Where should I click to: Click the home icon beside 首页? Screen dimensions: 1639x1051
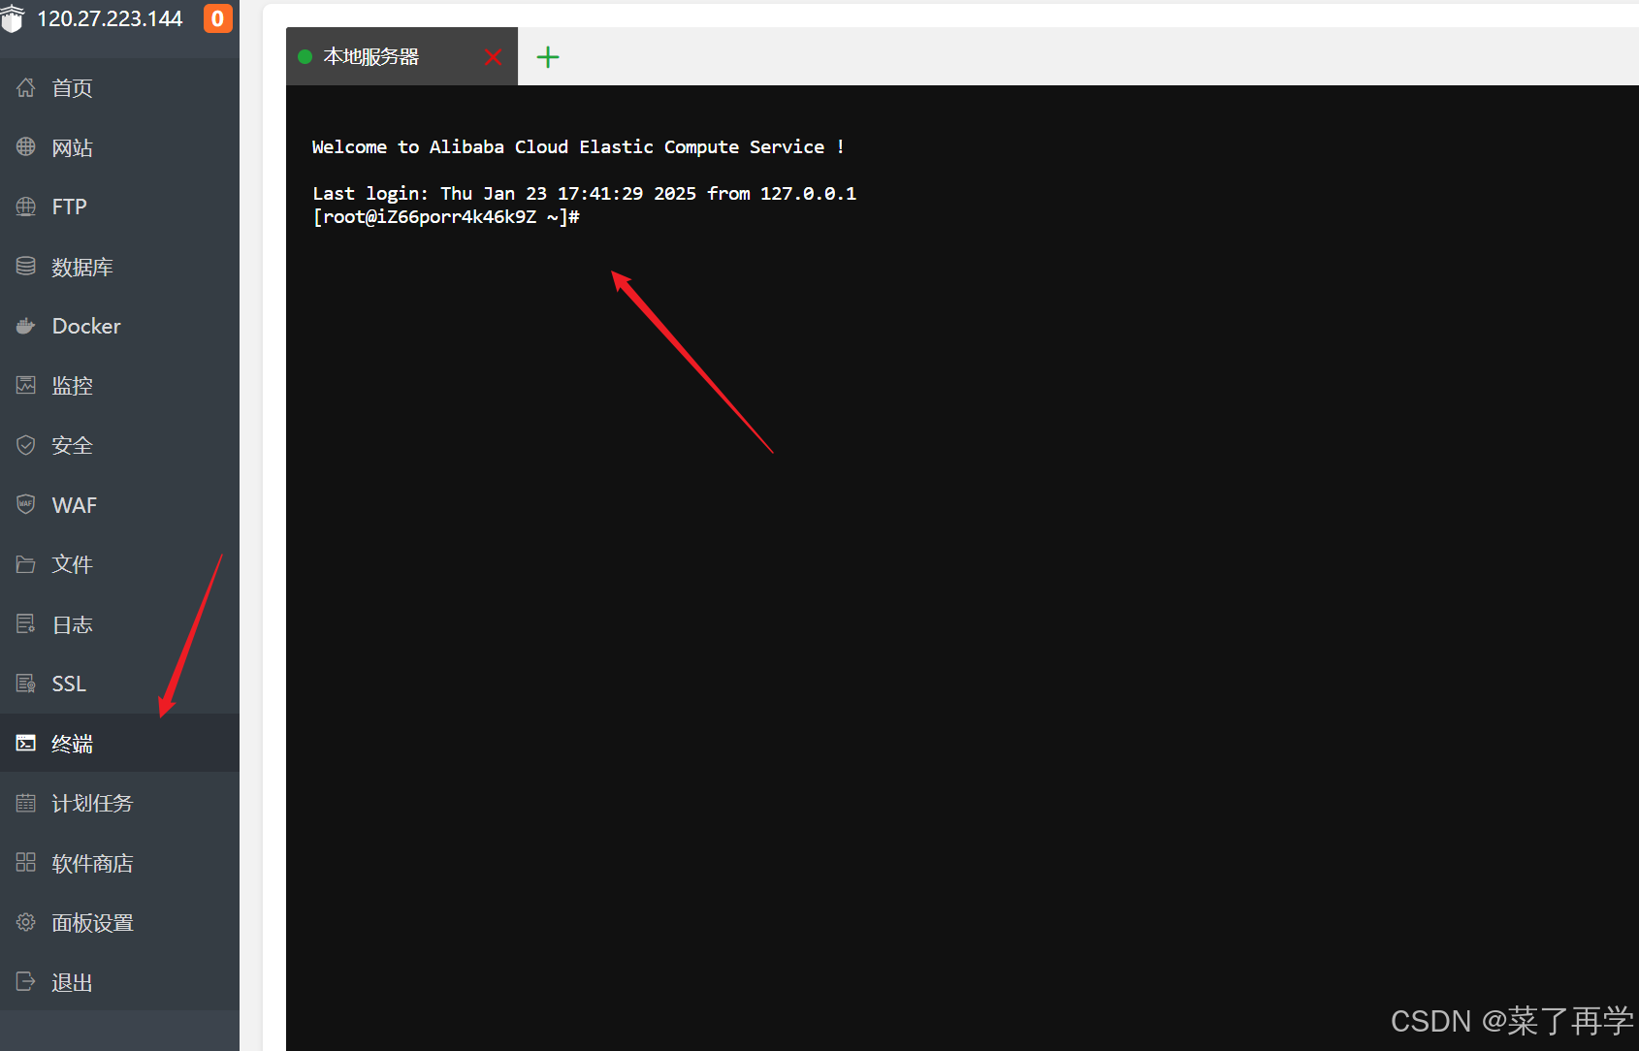pyautogui.click(x=26, y=87)
